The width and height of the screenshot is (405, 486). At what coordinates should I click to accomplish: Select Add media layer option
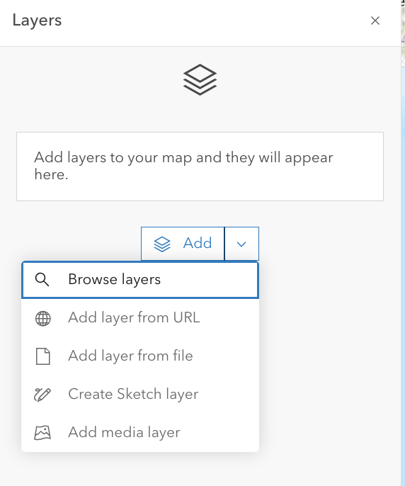point(140,432)
